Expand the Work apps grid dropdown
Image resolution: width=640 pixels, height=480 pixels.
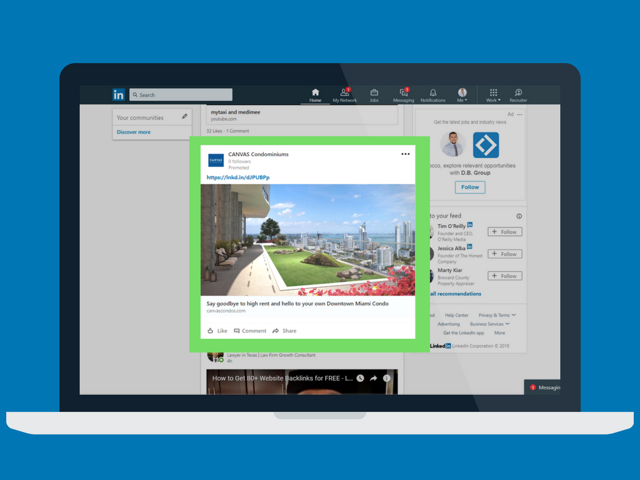tap(493, 96)
